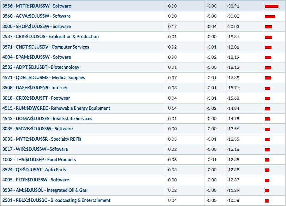The width and height of the screenshot is (286, 206).
Task: Click RUN Renewable Energy Equipment link
Action: (x=56, y=108)
